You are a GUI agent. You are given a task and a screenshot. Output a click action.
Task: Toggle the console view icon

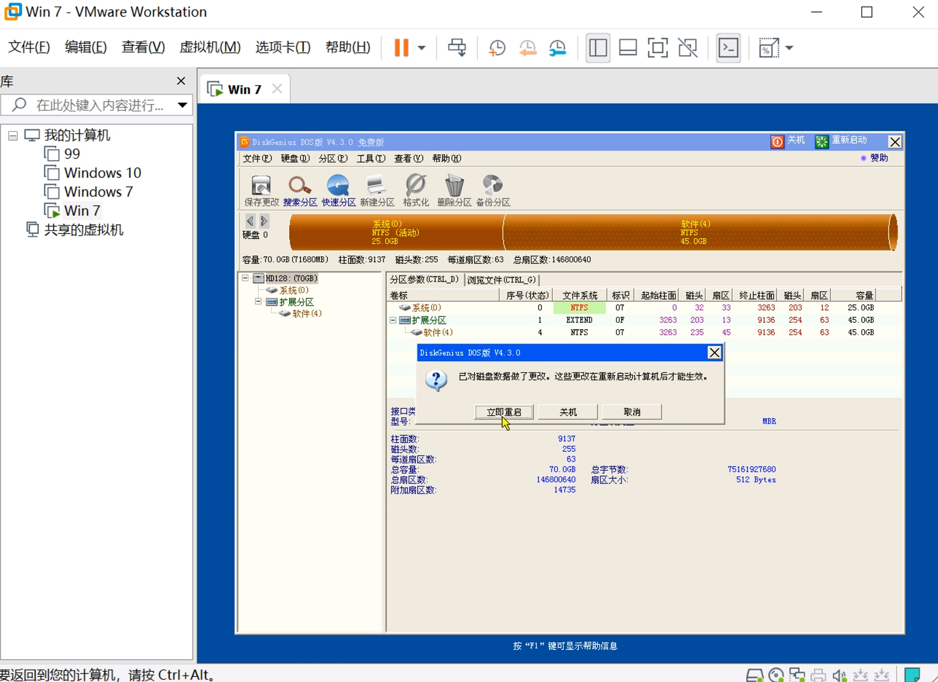[728, 48]
